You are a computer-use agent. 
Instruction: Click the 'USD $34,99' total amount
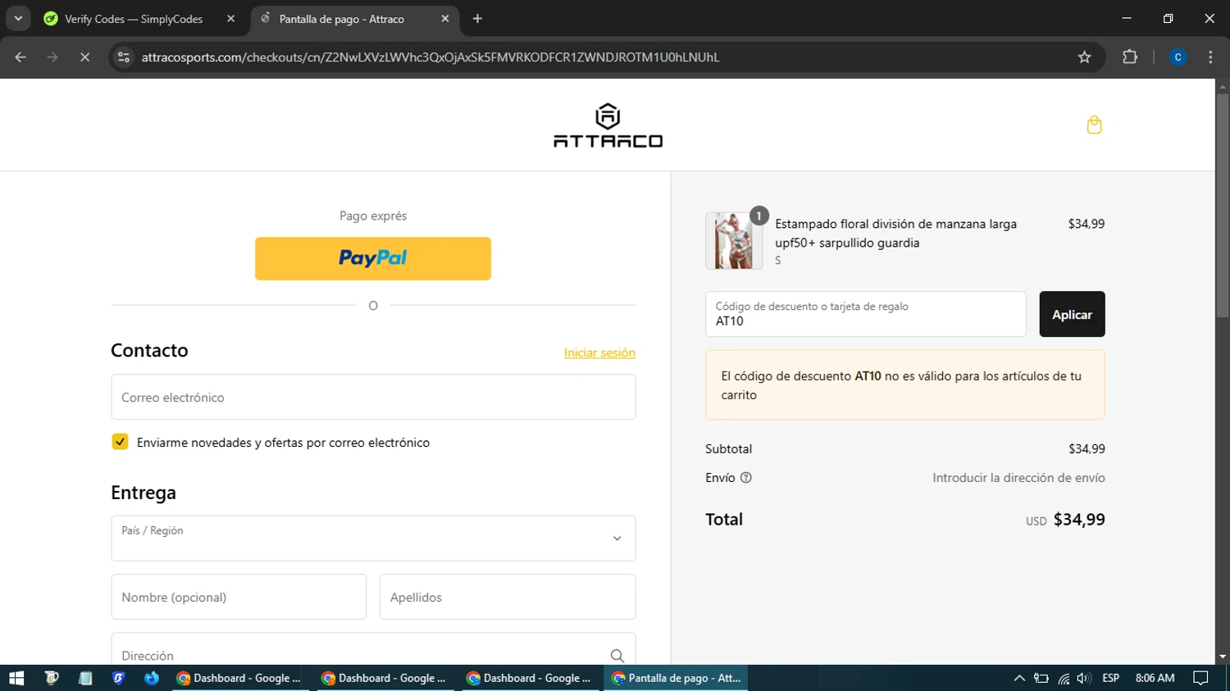1065,520
